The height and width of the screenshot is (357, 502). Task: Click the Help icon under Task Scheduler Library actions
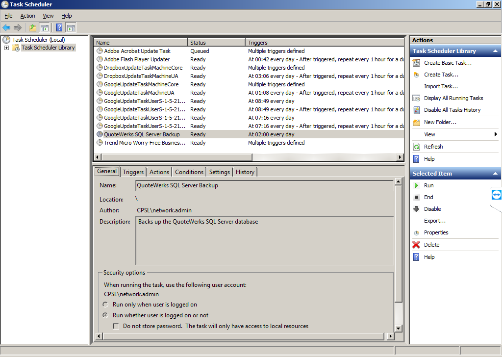416,159
